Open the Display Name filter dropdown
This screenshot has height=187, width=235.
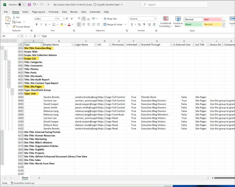(73, 45)
